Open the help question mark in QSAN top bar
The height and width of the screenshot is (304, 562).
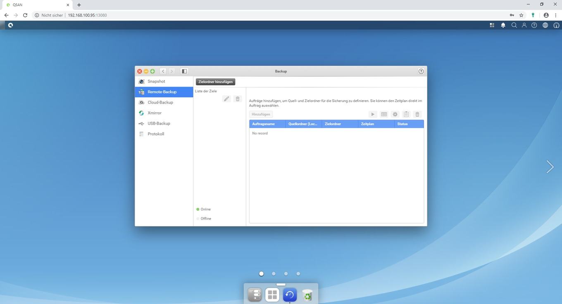[x=534, y=25]
